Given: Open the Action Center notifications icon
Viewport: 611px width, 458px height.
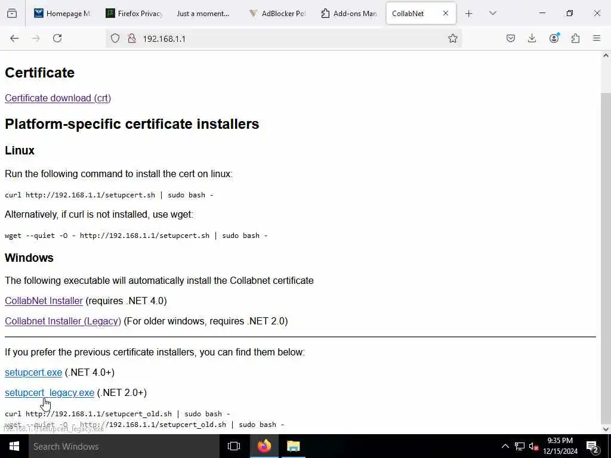Looking at the screenshot, I should (x=593, y=447).
